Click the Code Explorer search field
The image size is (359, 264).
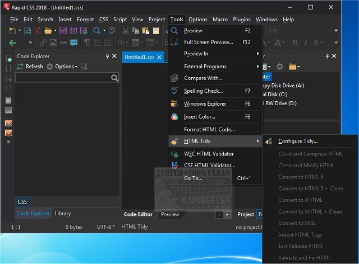(x=62, y=78)
